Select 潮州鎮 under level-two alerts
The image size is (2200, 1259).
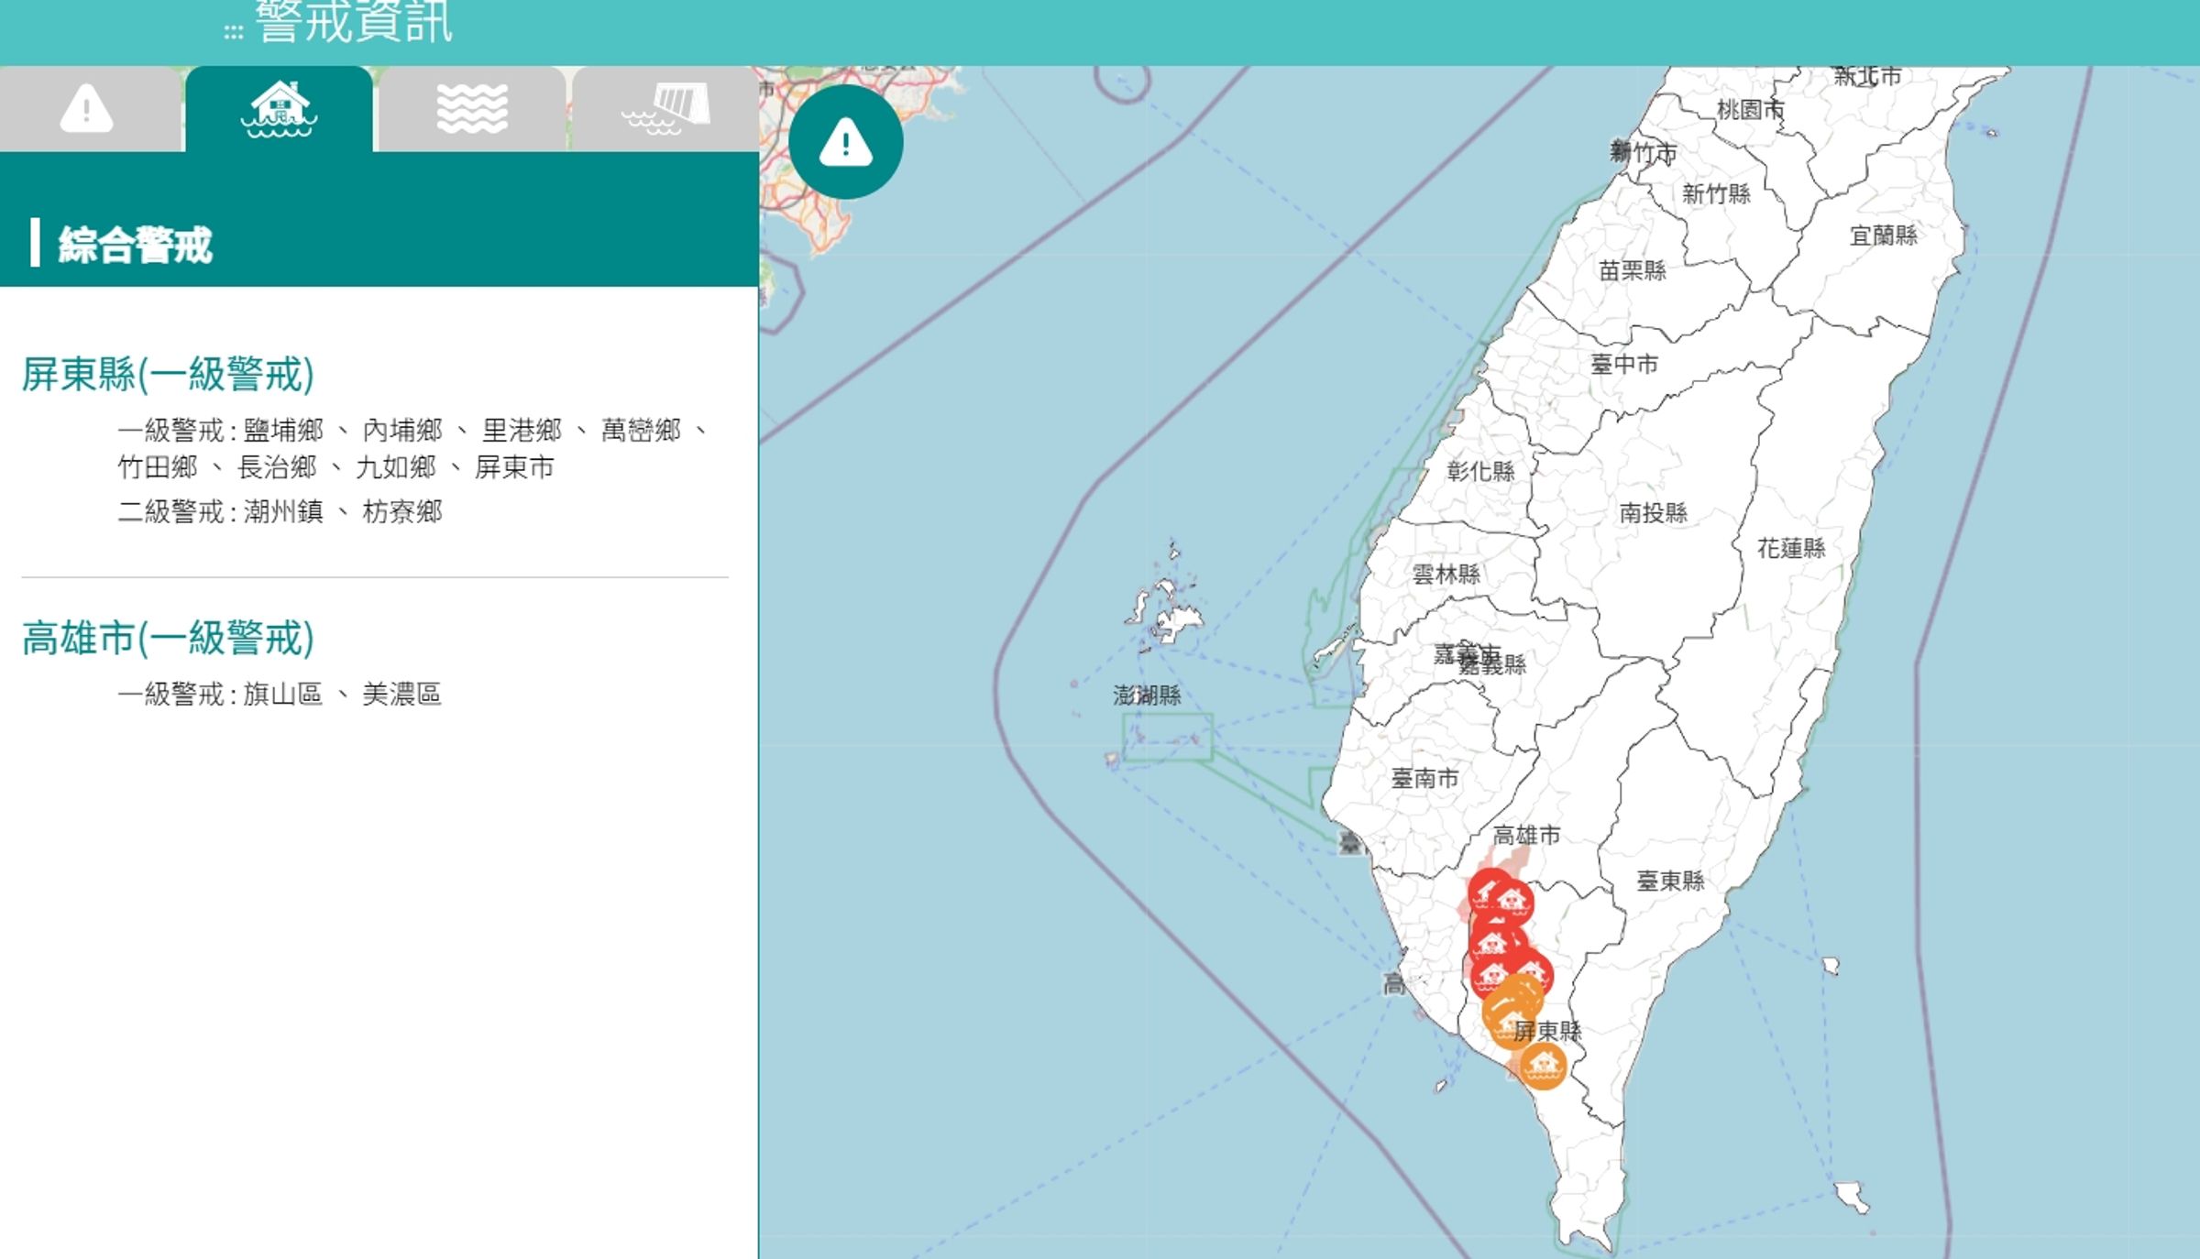[283, 511]
